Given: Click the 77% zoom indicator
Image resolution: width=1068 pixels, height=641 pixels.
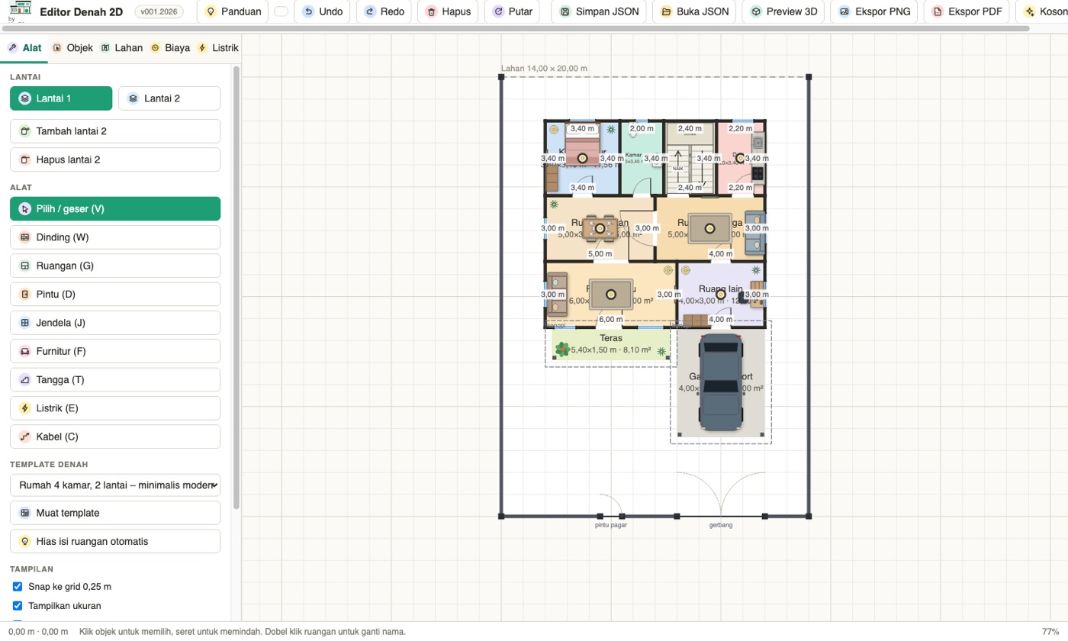Looking at the screenshot, I should tap(1050, 632).
